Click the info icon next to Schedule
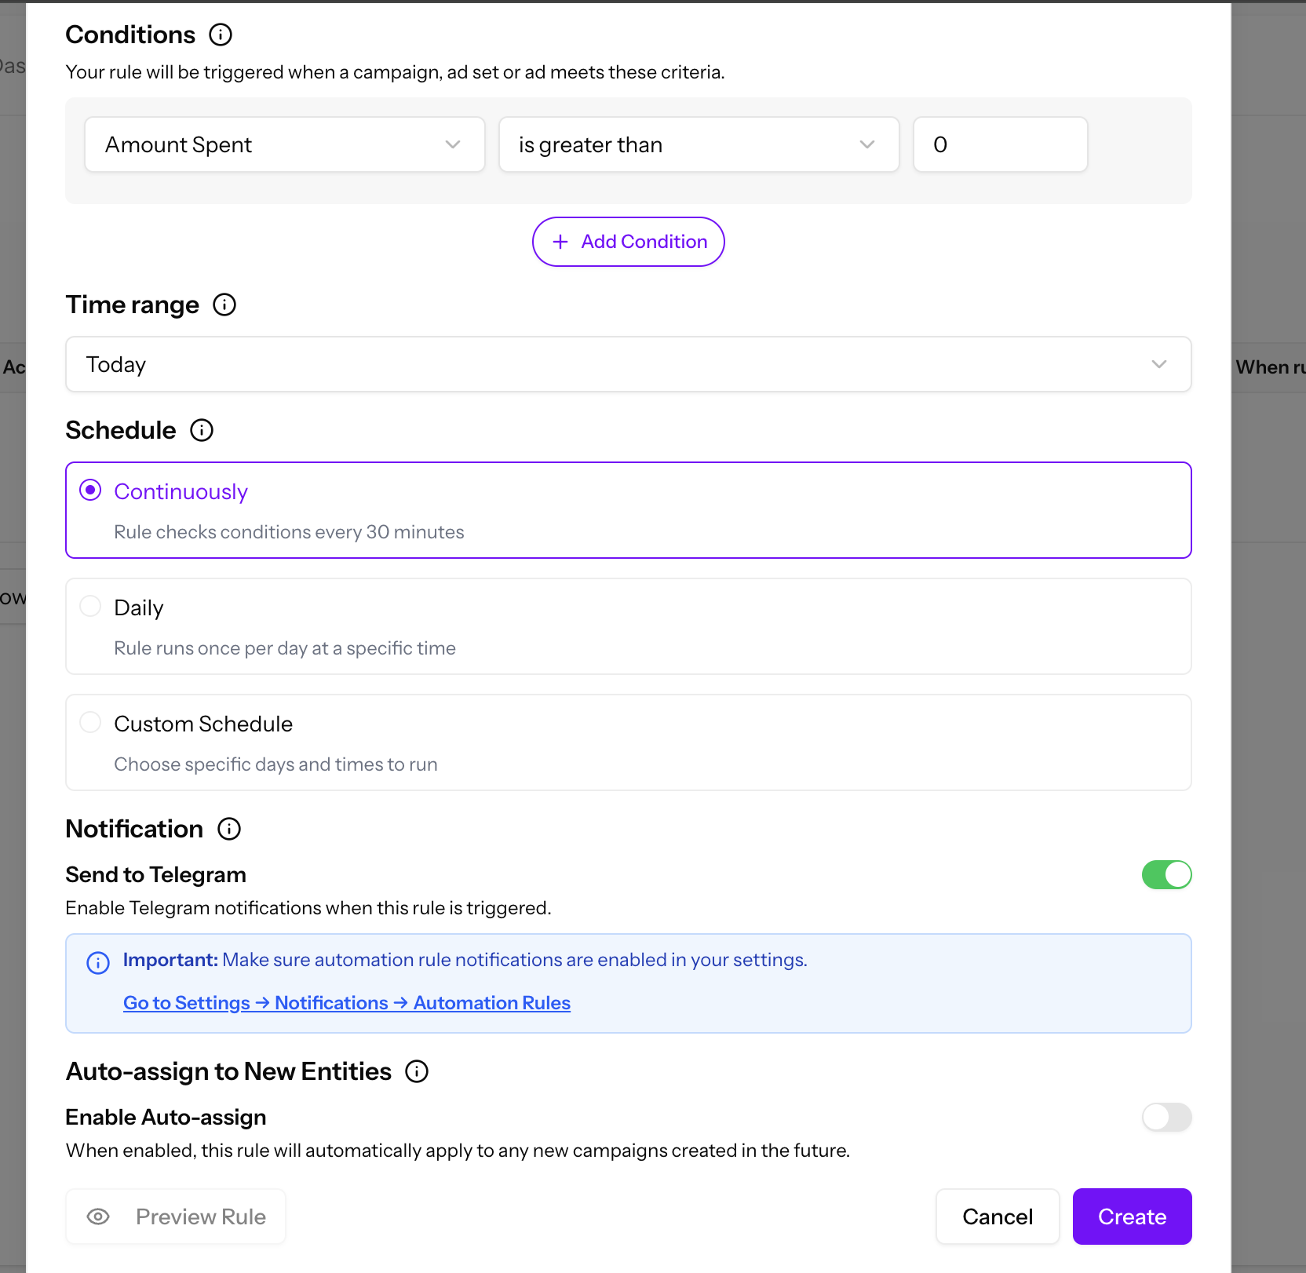This screenshot has height=1273, width=1306. 202,430
